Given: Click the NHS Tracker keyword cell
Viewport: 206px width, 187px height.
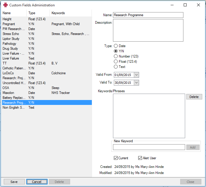Looking at the screenshot, I should pos(61,93).
